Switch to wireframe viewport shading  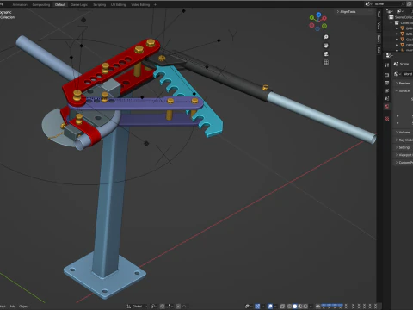click(x=289, y=307)
